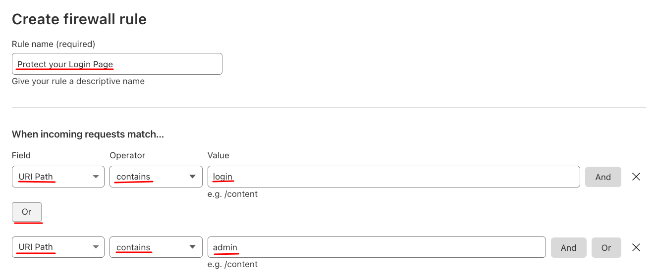The height and width of the screenshot is (280, 655).
Task: Remove the admin expression row with X
Action: pyautogui.click(x=636, y=247)
